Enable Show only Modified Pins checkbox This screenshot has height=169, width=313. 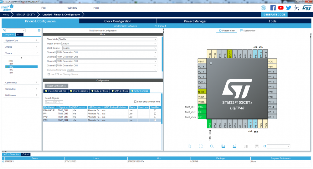(135, 102)
